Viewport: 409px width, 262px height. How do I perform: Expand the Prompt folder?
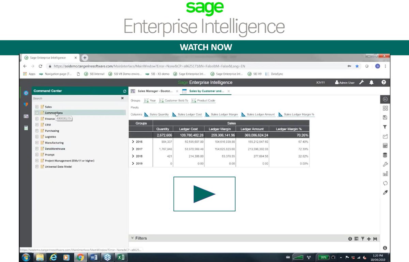[37, 155]
